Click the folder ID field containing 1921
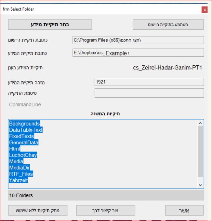This screenshot has width=212, height=221. click(x=149, y=82)
